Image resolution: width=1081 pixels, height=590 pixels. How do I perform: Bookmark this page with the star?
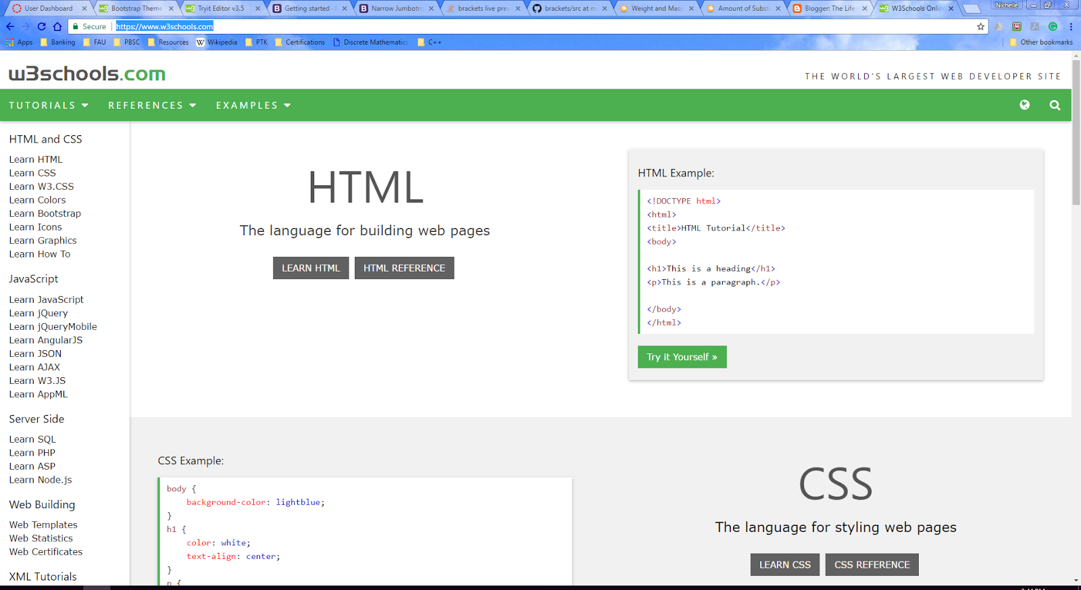coord(980,26)
